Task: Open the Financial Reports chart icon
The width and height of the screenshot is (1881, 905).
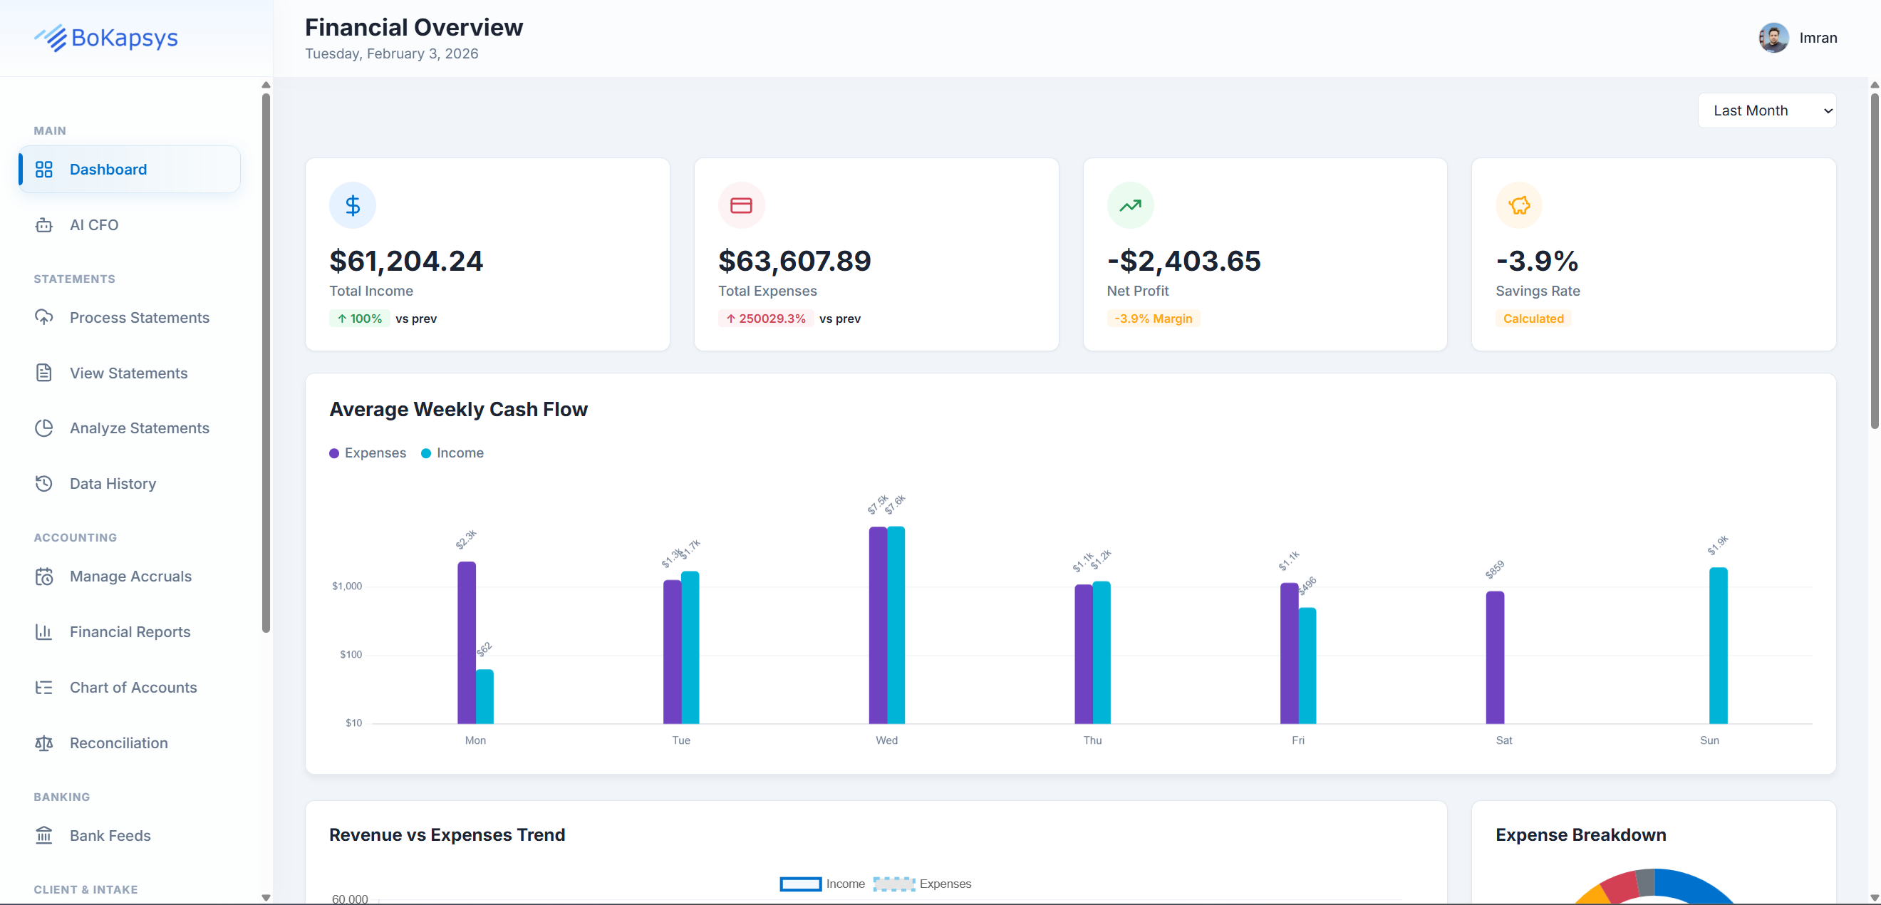Action: (45, 631)
